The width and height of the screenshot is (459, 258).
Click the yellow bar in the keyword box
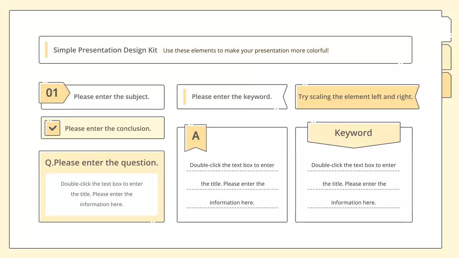(x=184, y=97)
